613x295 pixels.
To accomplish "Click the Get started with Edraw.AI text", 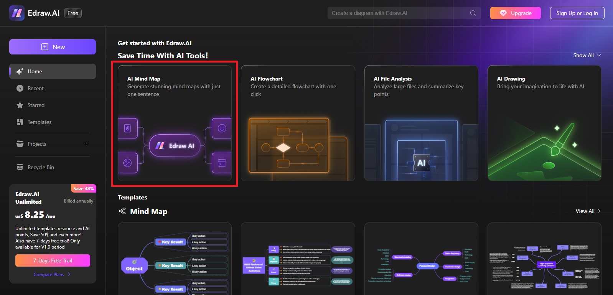I will 155,43.
